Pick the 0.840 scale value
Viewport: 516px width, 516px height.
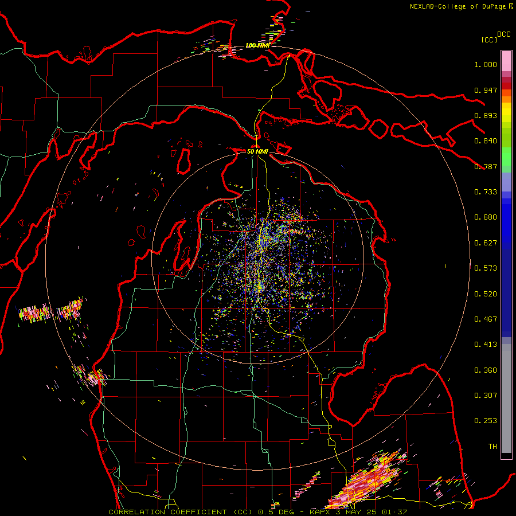pyautogui.click(x=486, y=141)
